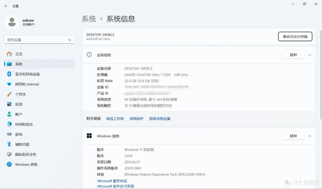Select 隐私和安全性 in the sidebar
322x189 pixels.
(39, 155)
